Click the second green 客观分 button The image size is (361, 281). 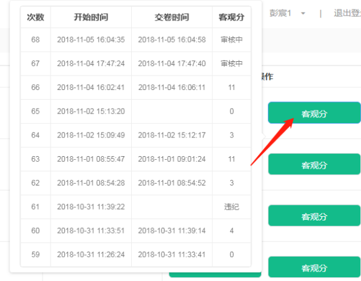coord(314,164)
